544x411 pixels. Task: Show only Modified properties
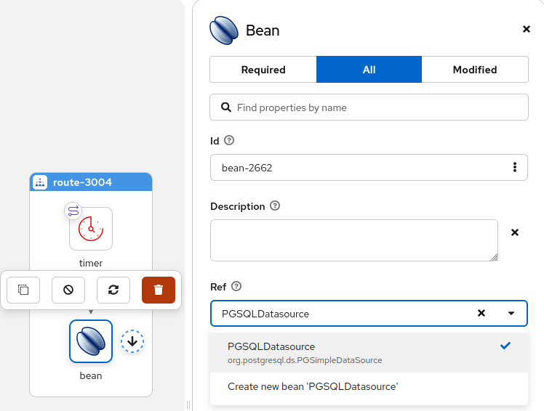(474, 70)
